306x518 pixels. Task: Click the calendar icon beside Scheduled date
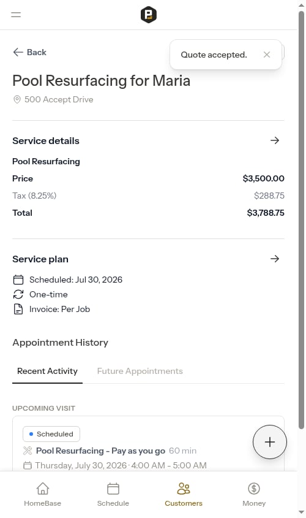pyautogui.click(x=18, y=280)
